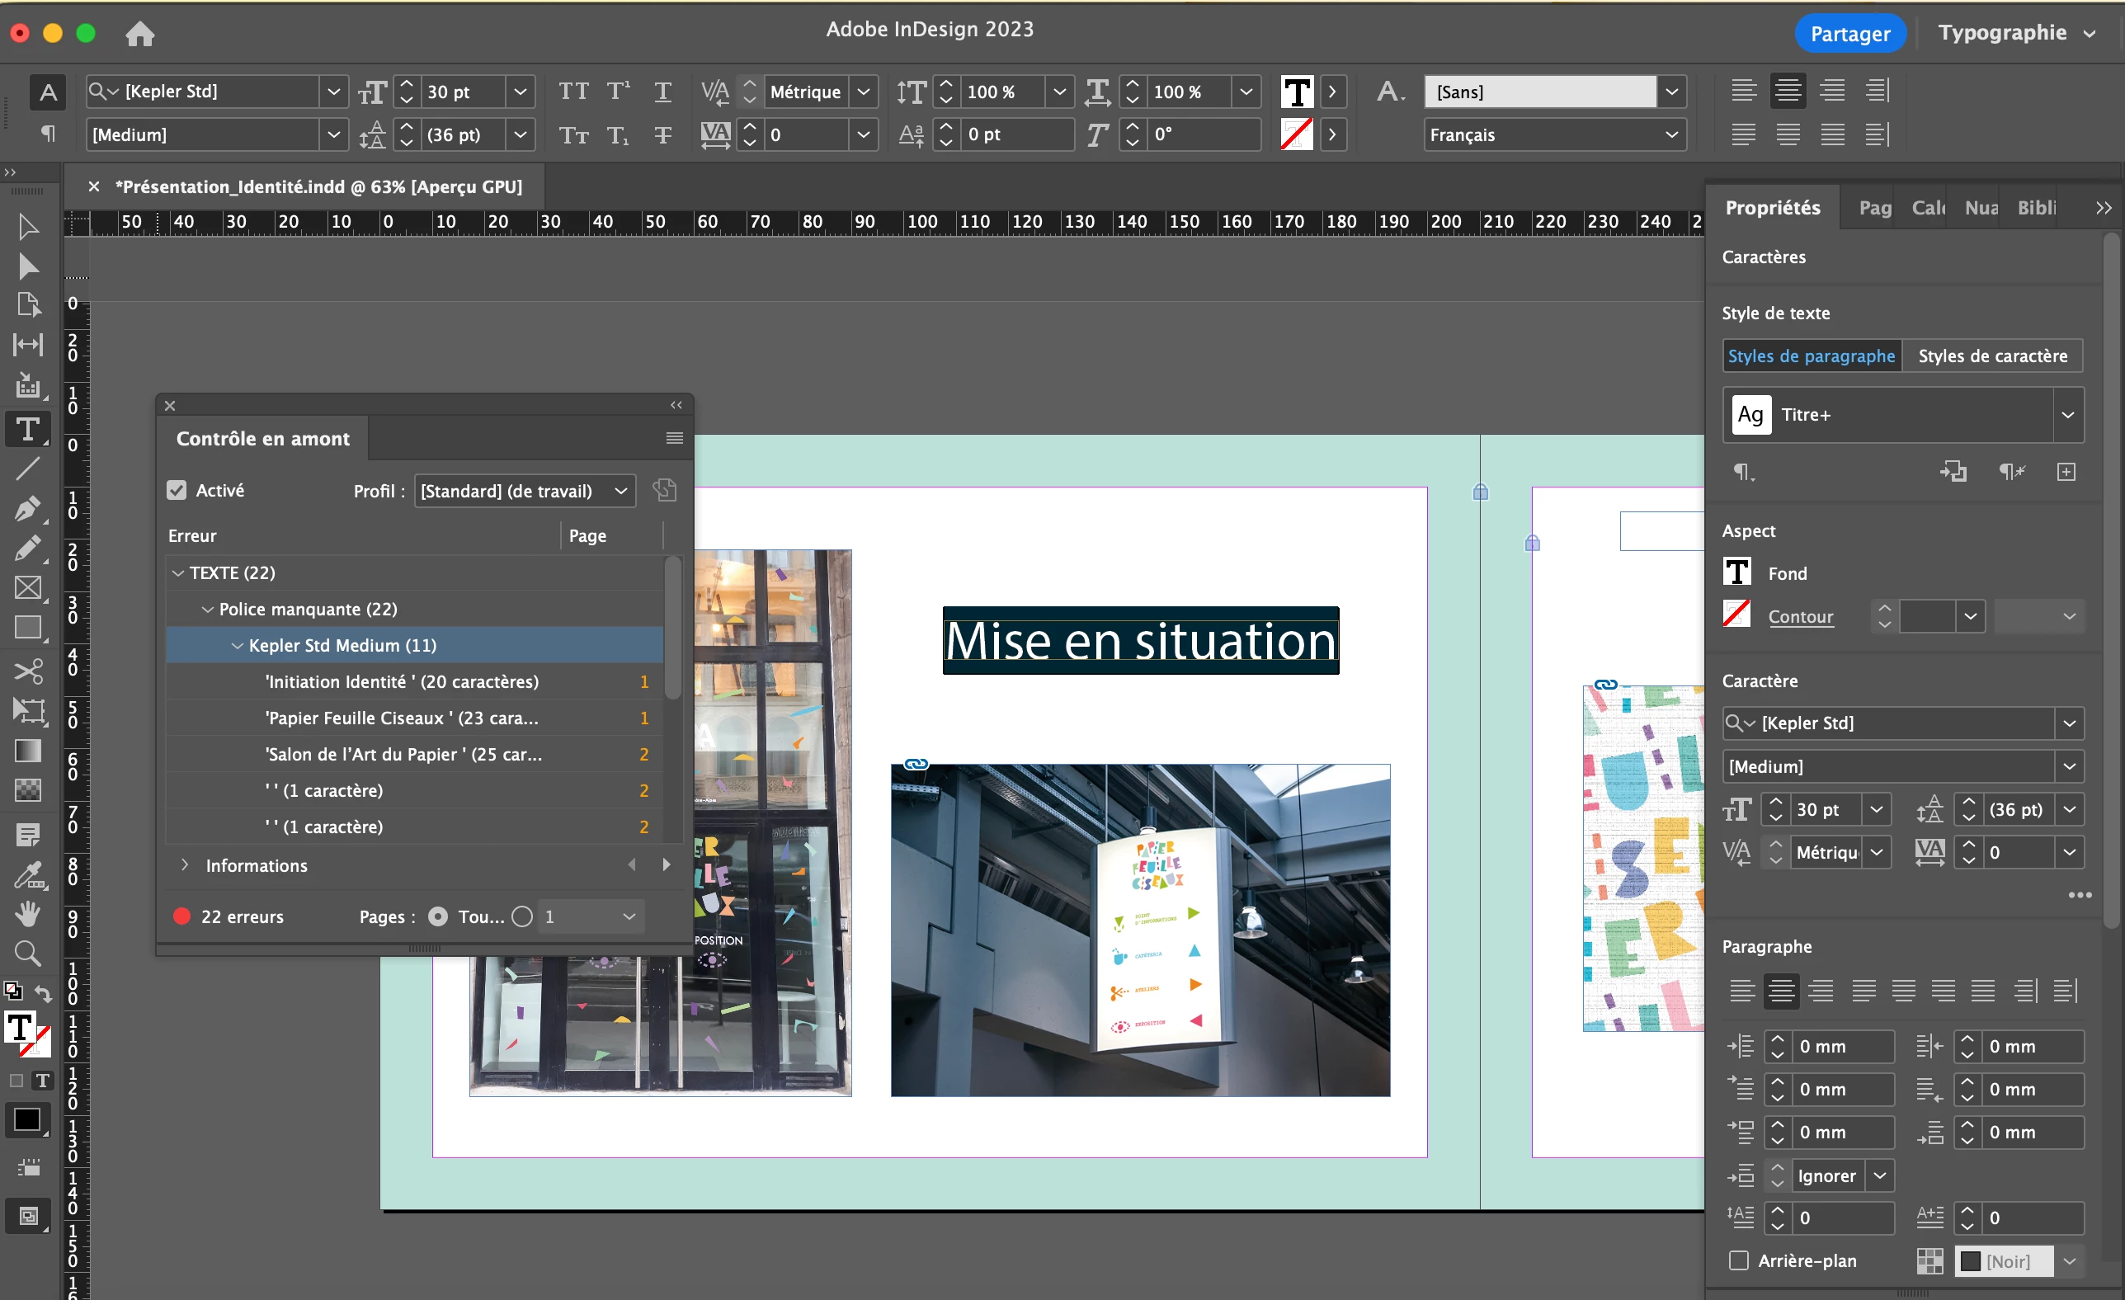
Task: Choose the Pen tool
Action: coord(27,508)
